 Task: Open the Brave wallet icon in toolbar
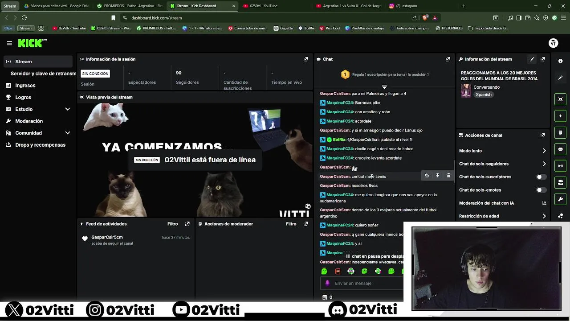tap(528, 18)
